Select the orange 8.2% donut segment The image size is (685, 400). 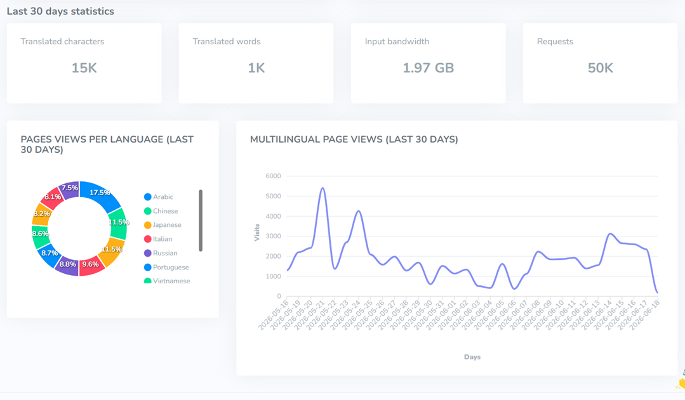tap(41, 214)
